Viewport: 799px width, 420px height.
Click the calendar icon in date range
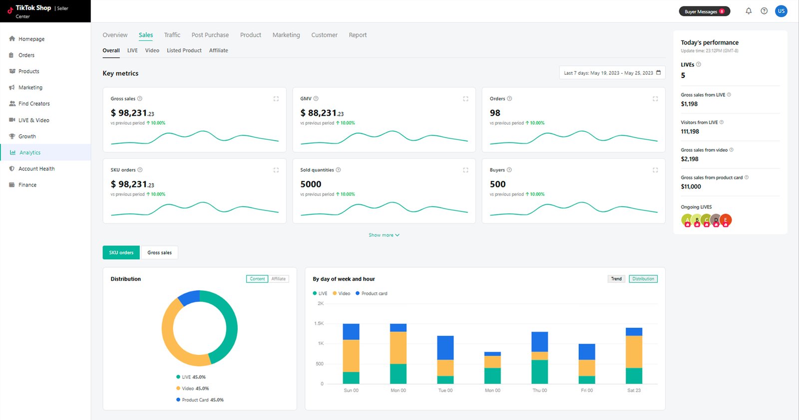pos(658,73)
